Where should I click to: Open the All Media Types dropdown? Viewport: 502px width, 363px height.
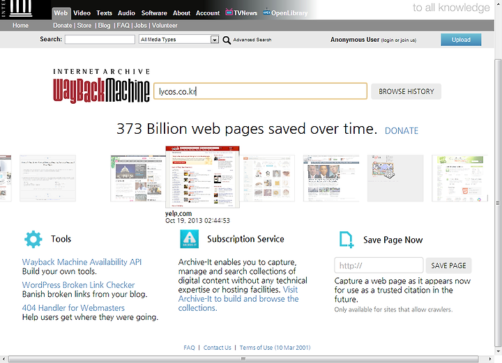click(x=179, y=39)
